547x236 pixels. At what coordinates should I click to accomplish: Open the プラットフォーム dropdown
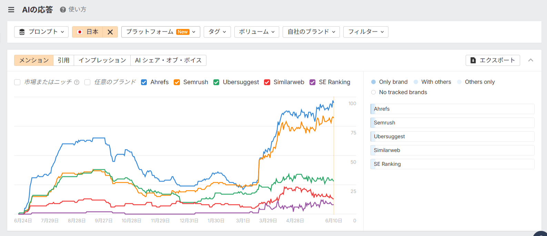click(161, 32)
